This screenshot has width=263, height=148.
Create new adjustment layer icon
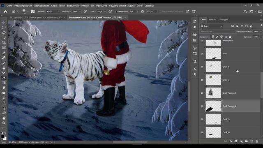[241, 141]
